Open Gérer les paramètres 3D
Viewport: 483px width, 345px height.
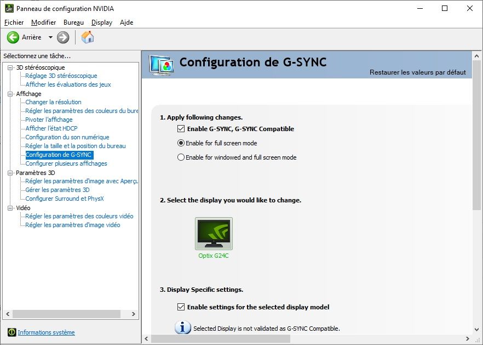click(58, 190)
